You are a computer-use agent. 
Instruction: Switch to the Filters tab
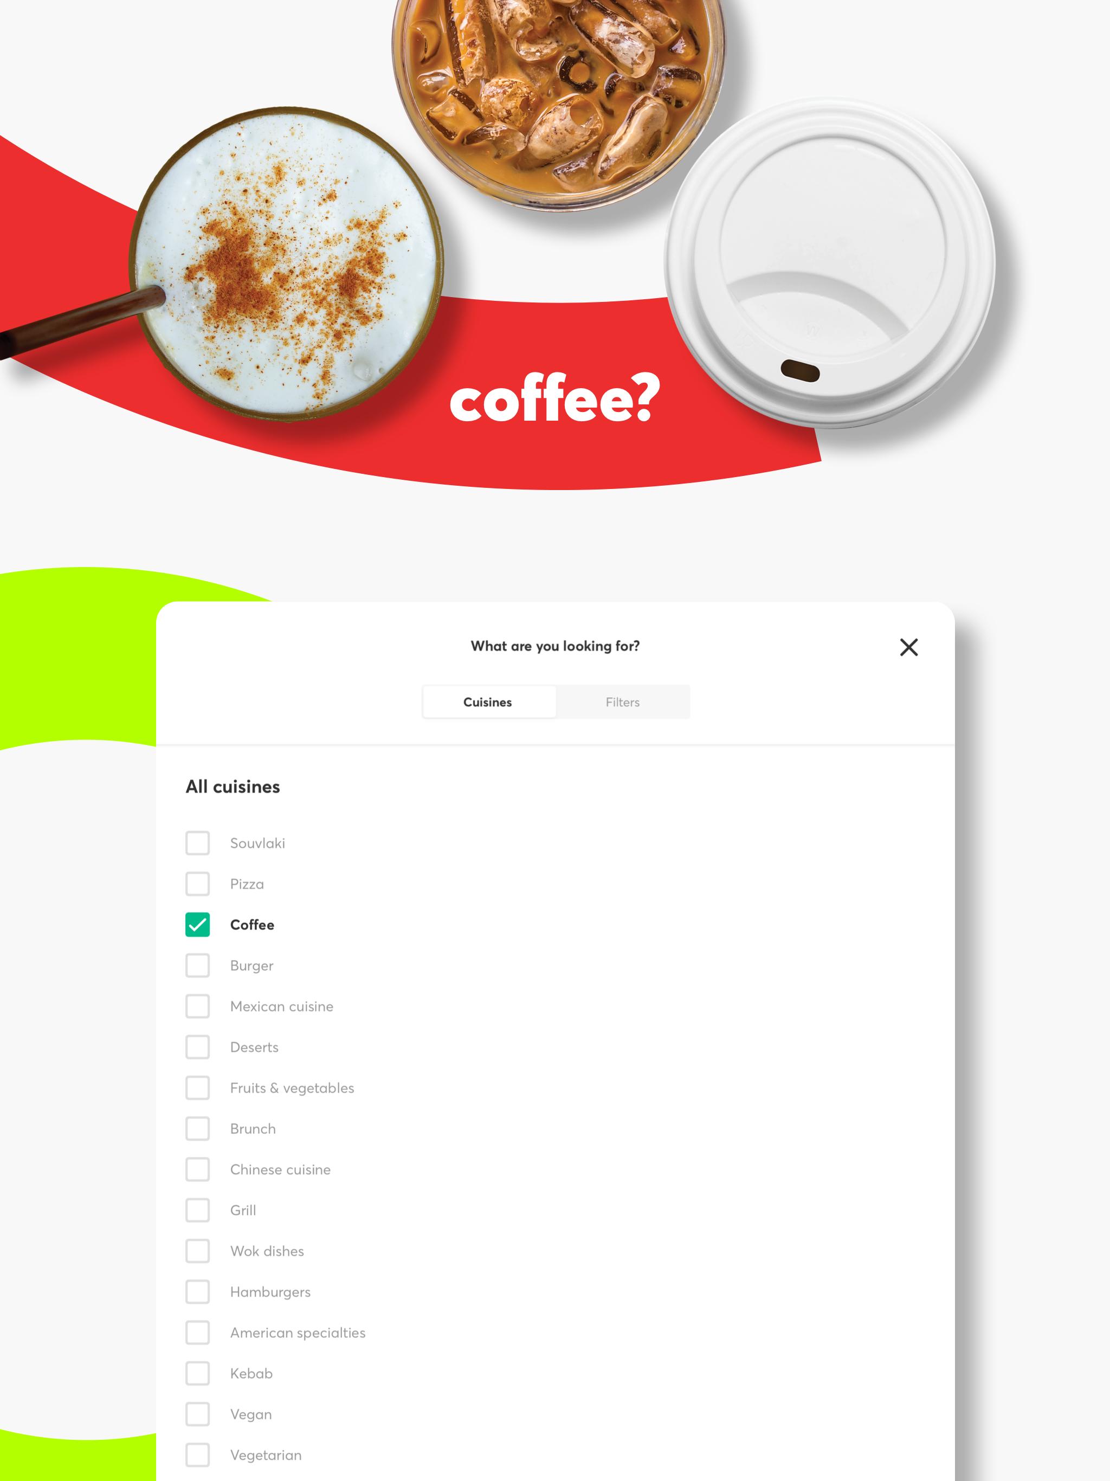pyautogui.click(x=622, y=701)
